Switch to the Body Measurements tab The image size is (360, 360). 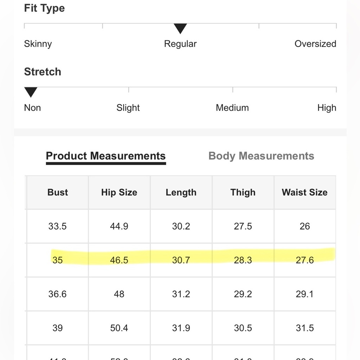[261, 156]
